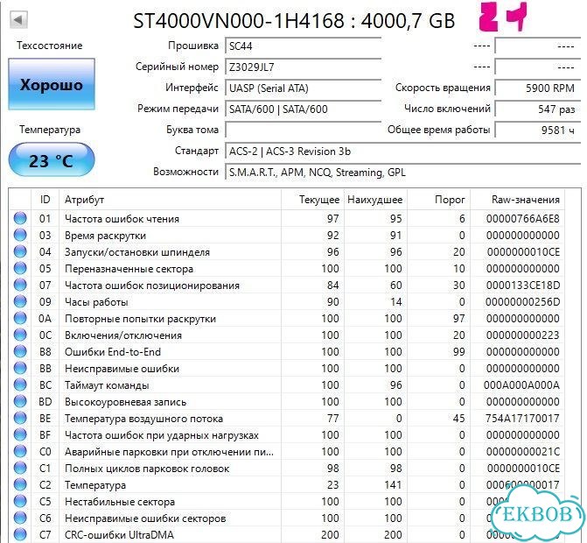Select the row Часы работы
This screenshot has width=587, height=543.
pos(287,301)
